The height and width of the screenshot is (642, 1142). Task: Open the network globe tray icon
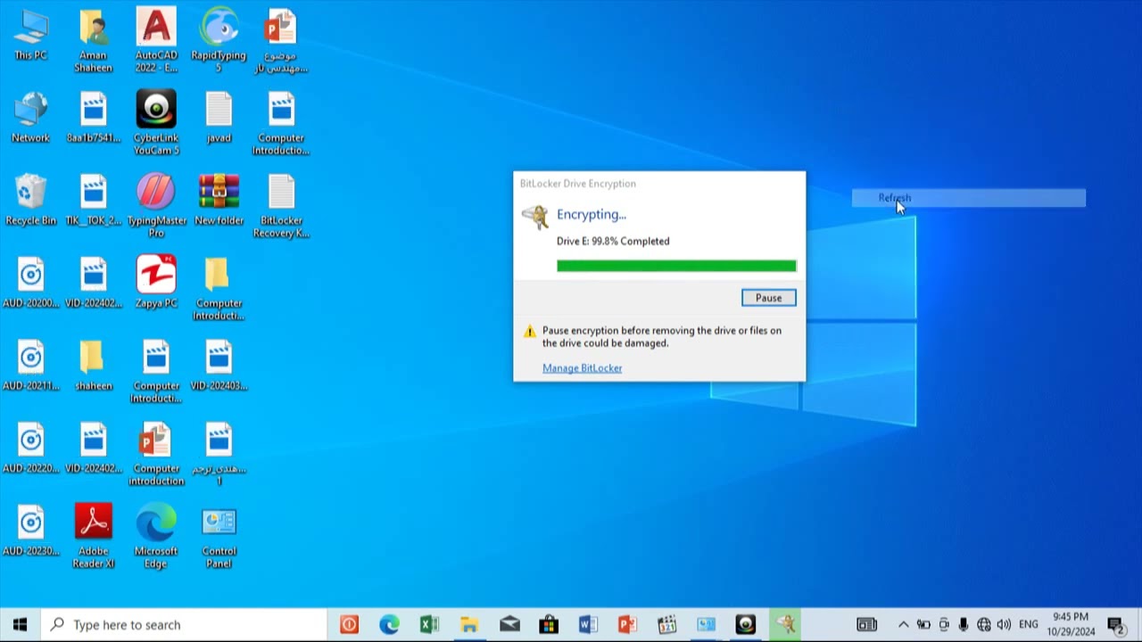(983, 625)
